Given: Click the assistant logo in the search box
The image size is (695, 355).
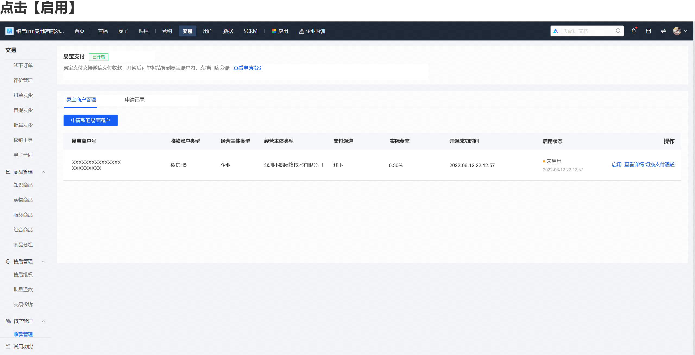Looking at the screenshot, I should [x=556, y=31].
